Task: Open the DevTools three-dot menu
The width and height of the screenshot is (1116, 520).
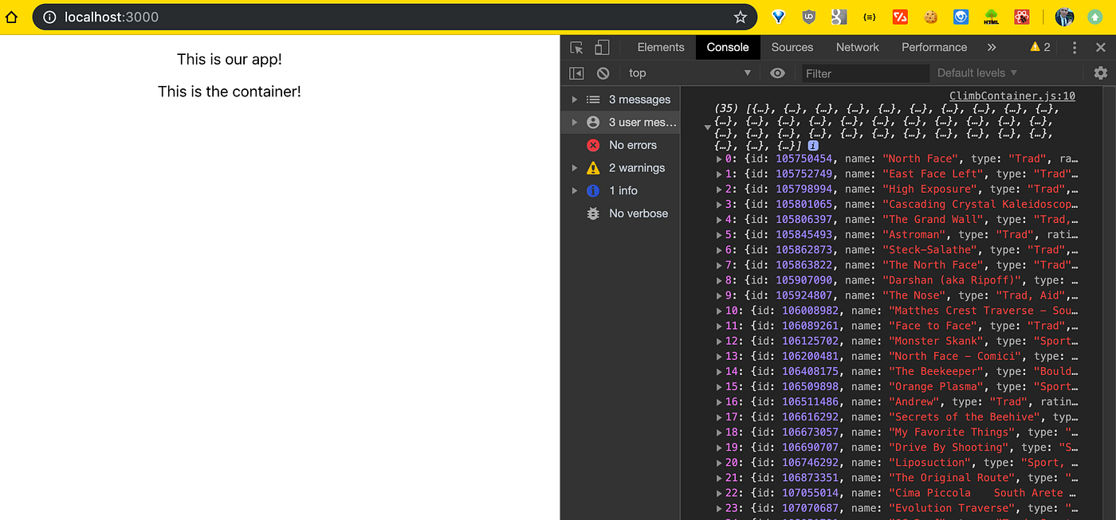Action: (x=1074, y=47)
